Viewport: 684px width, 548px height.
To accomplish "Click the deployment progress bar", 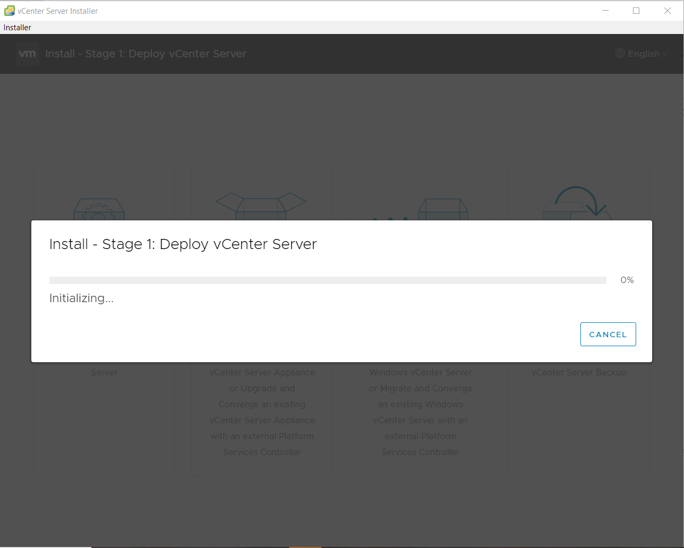I will coord(327,280).
